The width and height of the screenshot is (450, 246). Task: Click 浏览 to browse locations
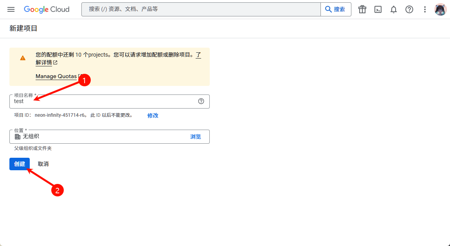(196, 137)
